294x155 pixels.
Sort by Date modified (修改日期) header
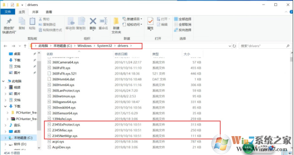point(121,54)
